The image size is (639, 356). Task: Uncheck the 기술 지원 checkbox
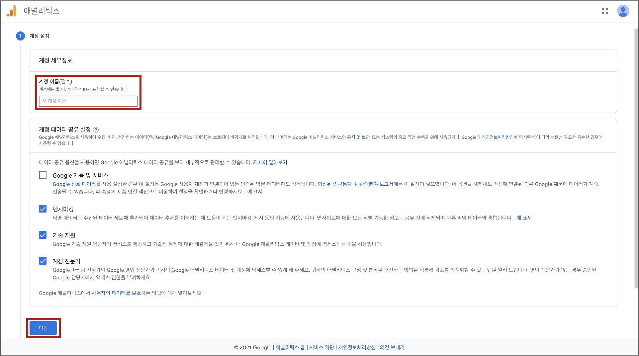click(43, 235)
